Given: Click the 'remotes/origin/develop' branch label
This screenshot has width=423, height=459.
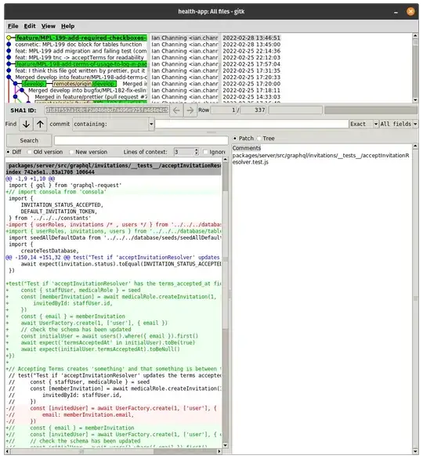Looking at the screenshot, I should (85, 84).
